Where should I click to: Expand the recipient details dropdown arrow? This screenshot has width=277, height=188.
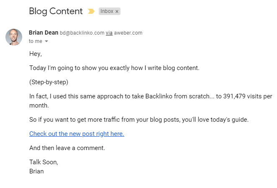46,41
